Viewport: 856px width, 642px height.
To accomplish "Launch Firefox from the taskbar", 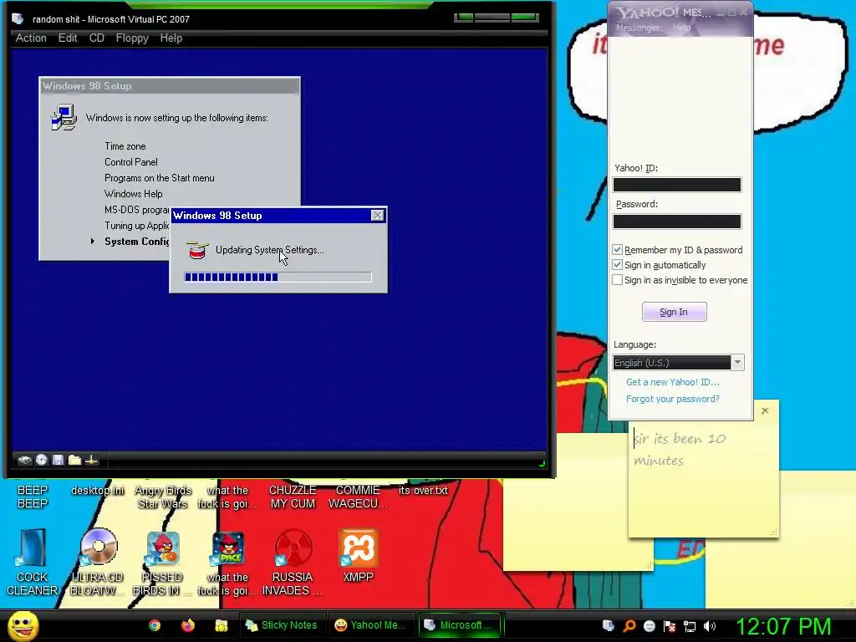I will click(x=188, y=625).
